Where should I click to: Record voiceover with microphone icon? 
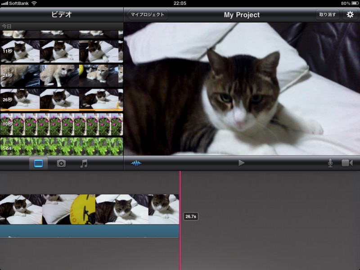coord(330,163)
